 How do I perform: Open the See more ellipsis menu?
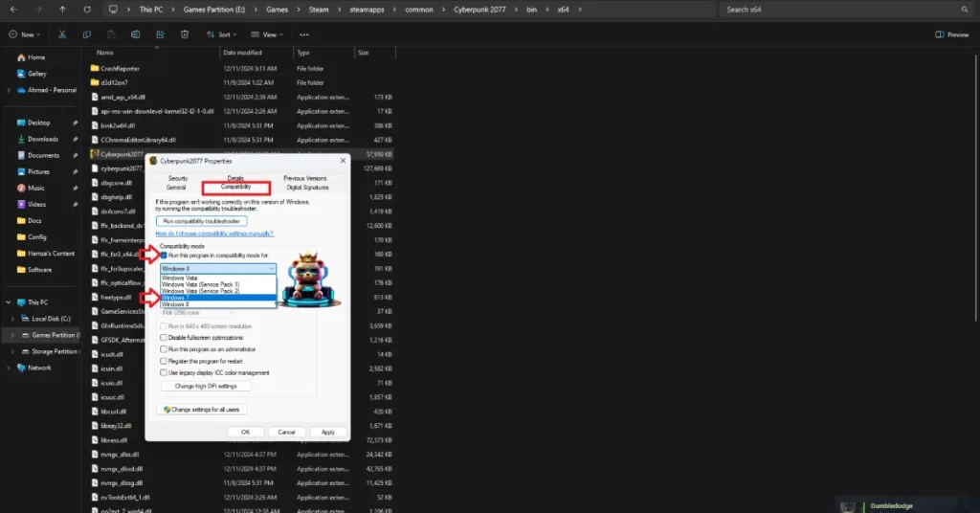[x=303, y=34]
